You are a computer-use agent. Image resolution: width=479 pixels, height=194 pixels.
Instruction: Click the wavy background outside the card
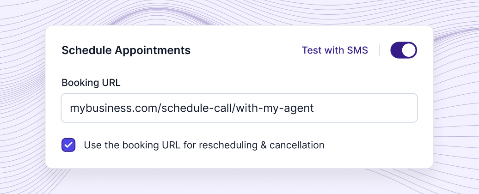click(x=23, y=92)
